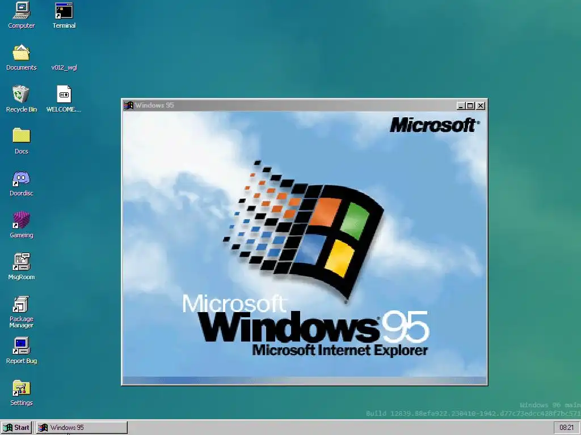This screenshot has height=435, width=581.
Task: Select the WELCOME markdown file icon
Action: coord(64,99)
